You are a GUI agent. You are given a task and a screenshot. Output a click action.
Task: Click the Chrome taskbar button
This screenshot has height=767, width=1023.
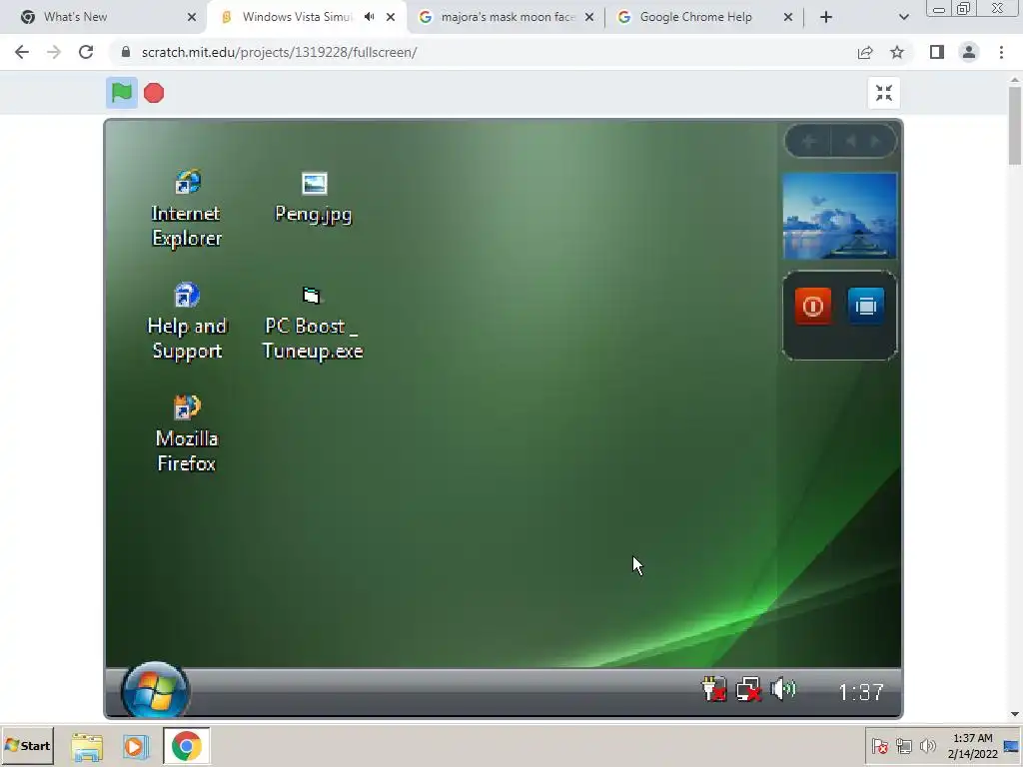click(187, 746)
